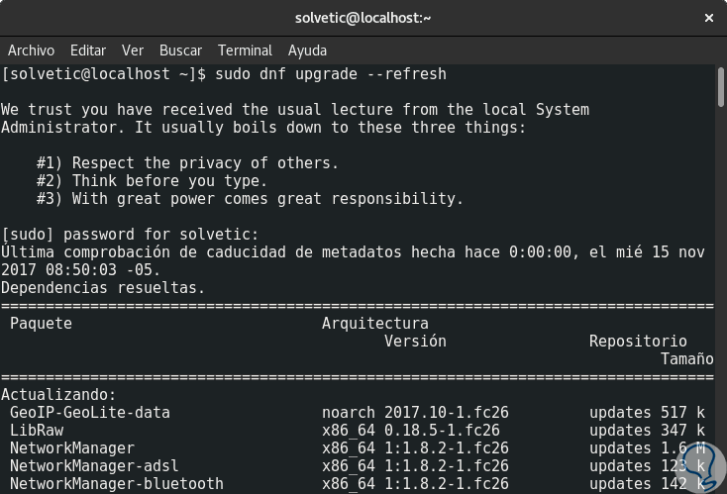Image resolution: width=727 pixels, height=494 pixels.
Task: Click the Arquitectura column header
Action: 375,324
